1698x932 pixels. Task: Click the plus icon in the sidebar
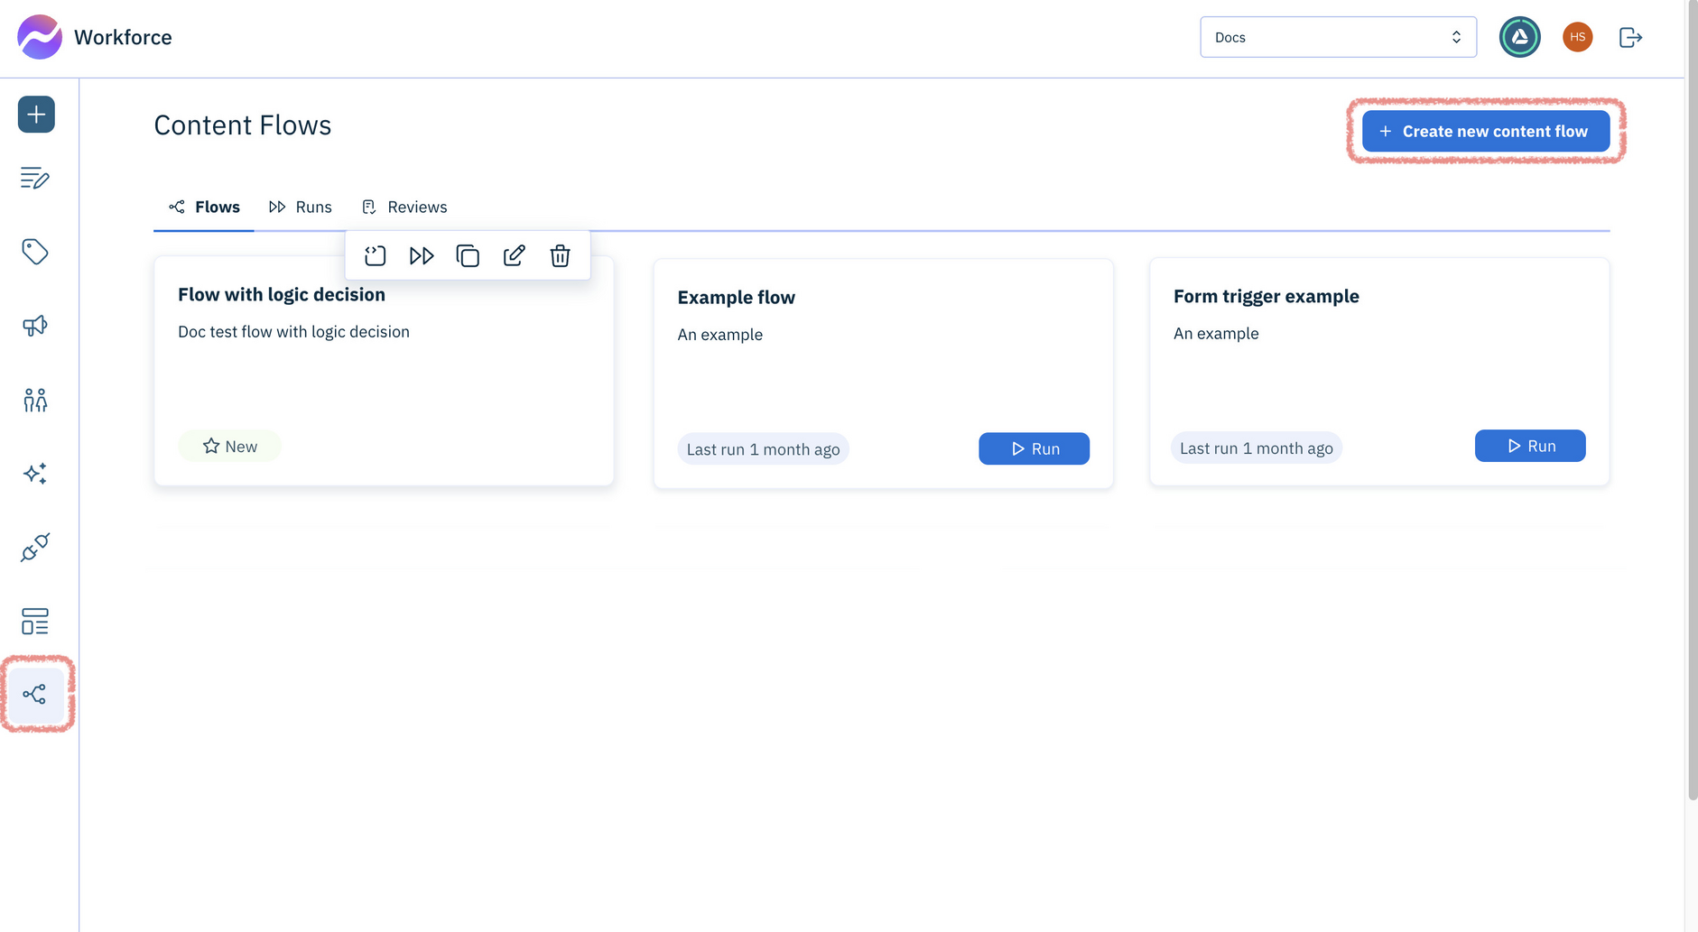35,115
